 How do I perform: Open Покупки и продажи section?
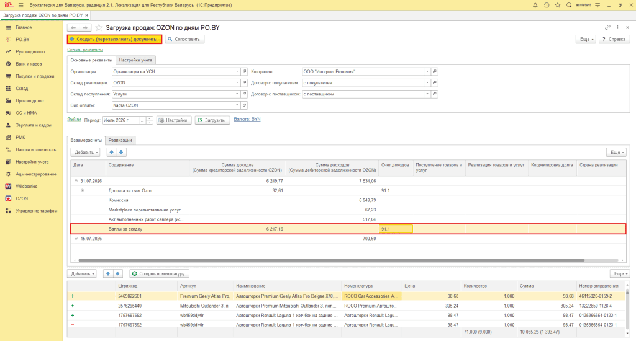coord(35,76)
